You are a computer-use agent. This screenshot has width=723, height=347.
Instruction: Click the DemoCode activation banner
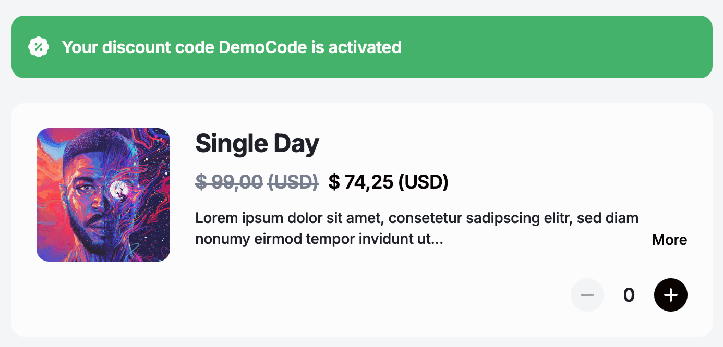[362, 47]
